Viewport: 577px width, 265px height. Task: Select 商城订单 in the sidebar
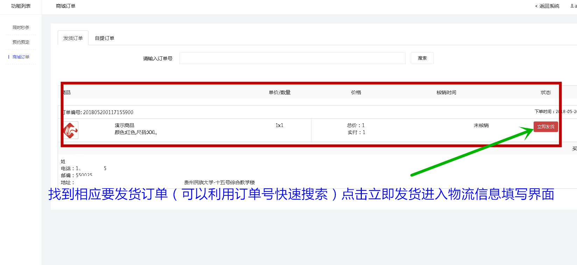pyautogui.click(x=21, y=57)
